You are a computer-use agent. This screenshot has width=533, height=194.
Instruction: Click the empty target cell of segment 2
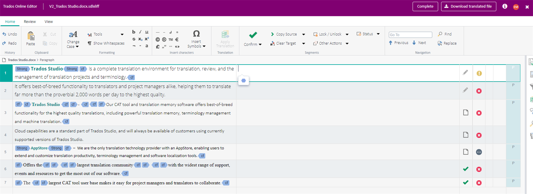pos(348,91)
